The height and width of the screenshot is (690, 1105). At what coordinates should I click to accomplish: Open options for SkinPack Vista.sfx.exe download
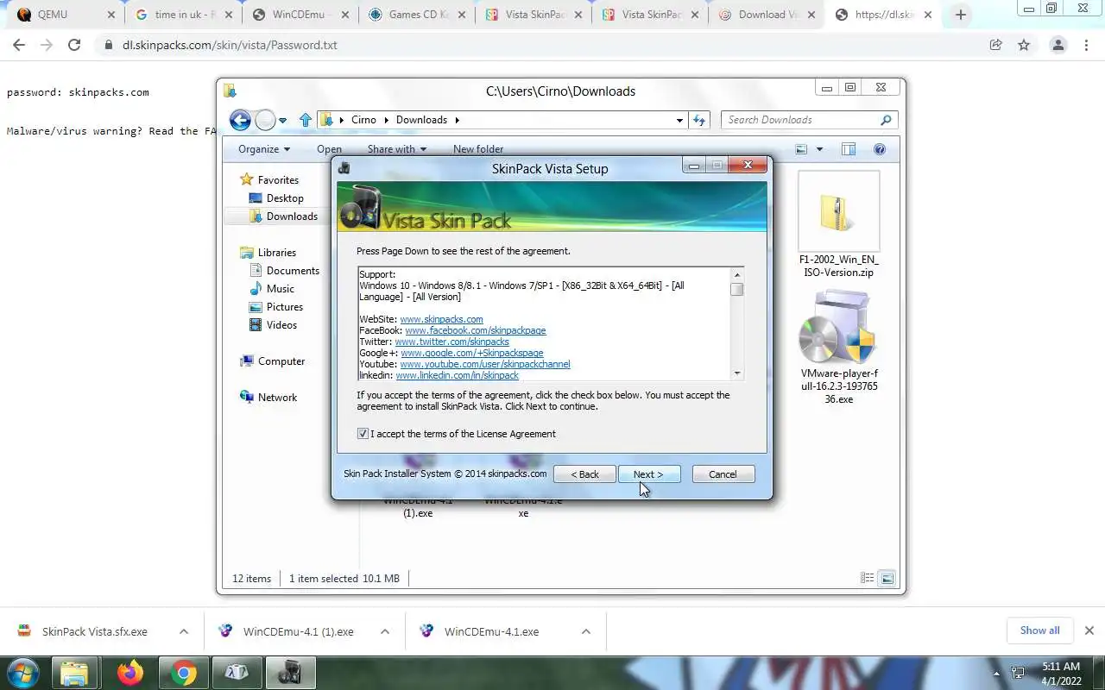pyautogui.click(x=184, y=631)
